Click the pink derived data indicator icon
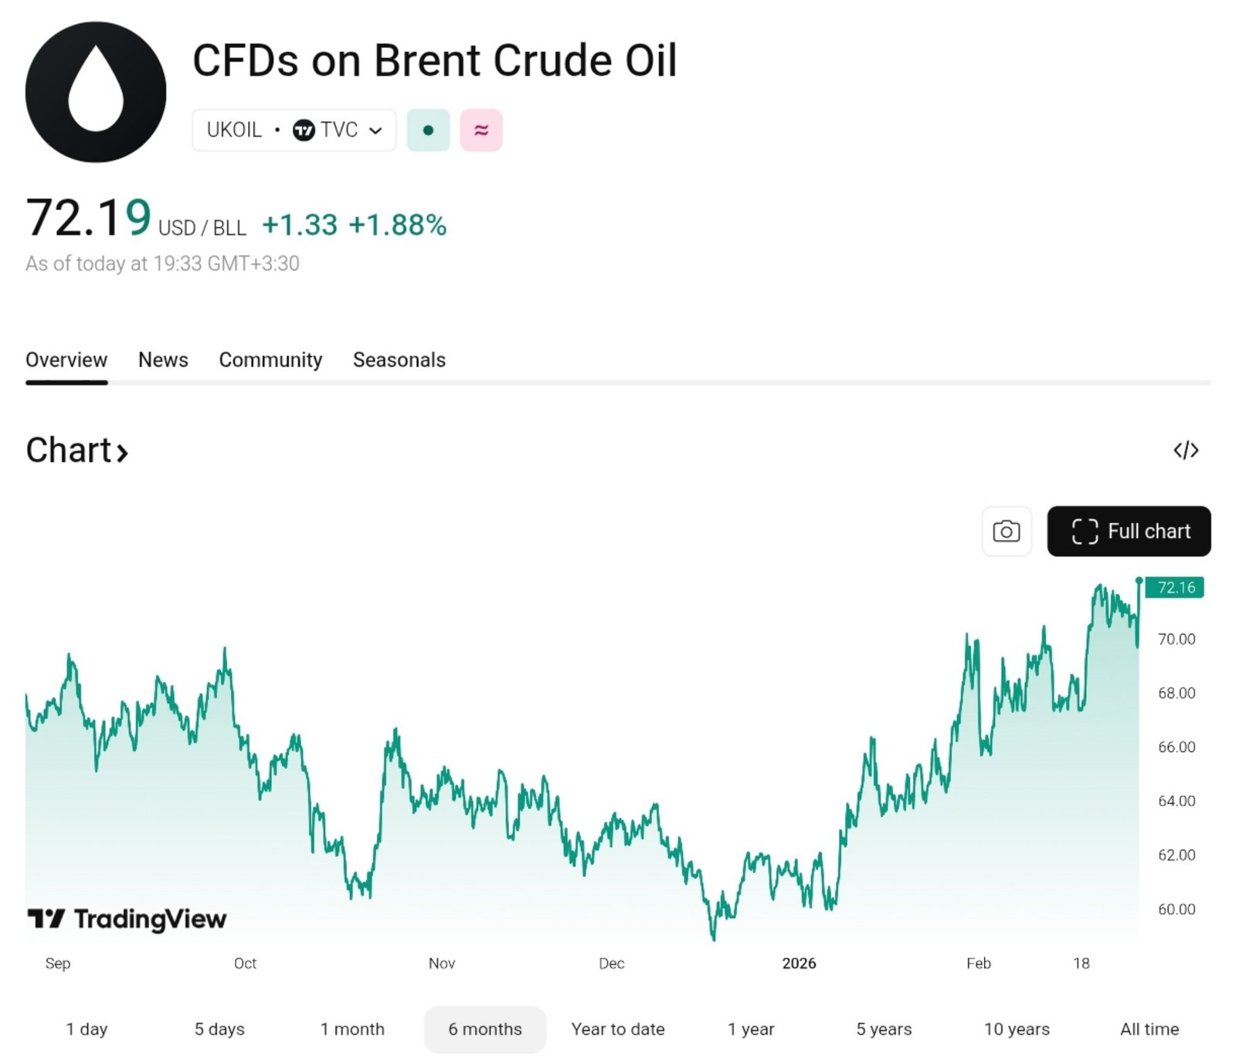 pyautogui.click(x=481, y=130)
